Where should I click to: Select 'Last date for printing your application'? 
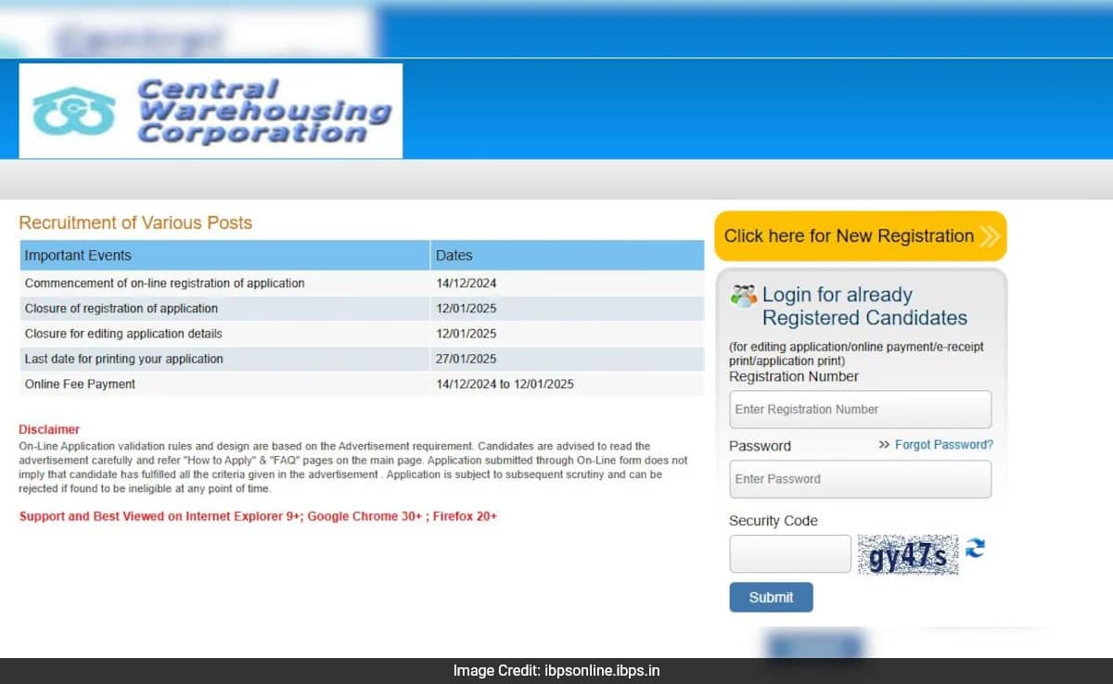tap(123, 359)
